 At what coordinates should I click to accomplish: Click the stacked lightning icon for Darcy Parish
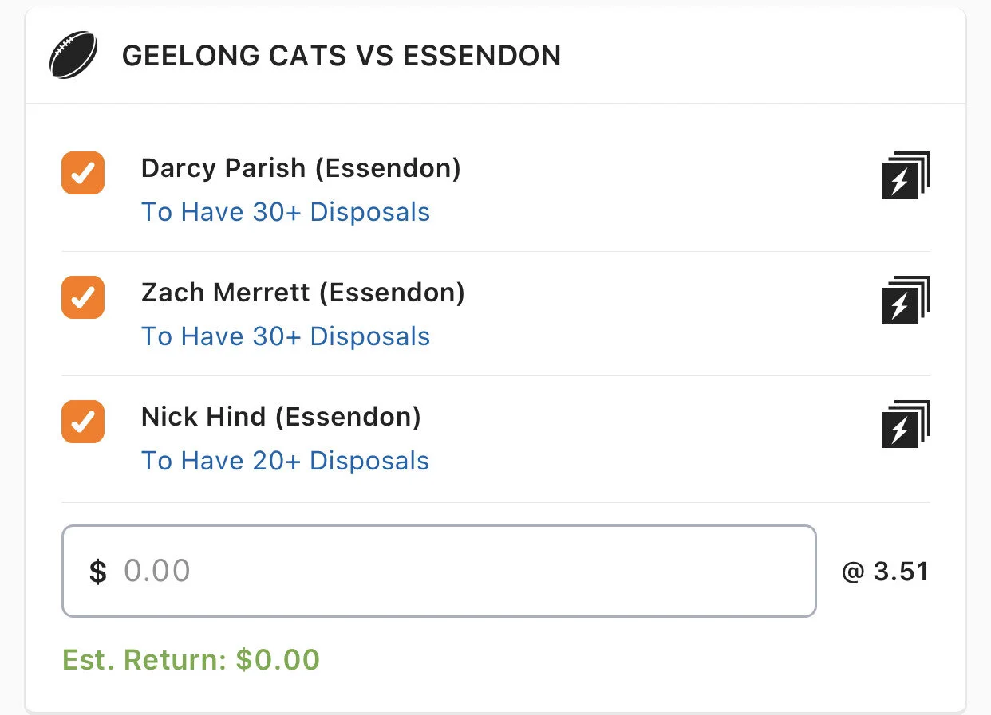(x=906, y=175)
